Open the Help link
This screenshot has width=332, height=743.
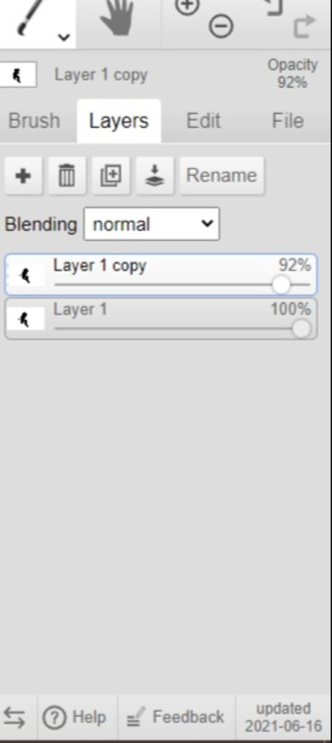click(x=75, y=717)
